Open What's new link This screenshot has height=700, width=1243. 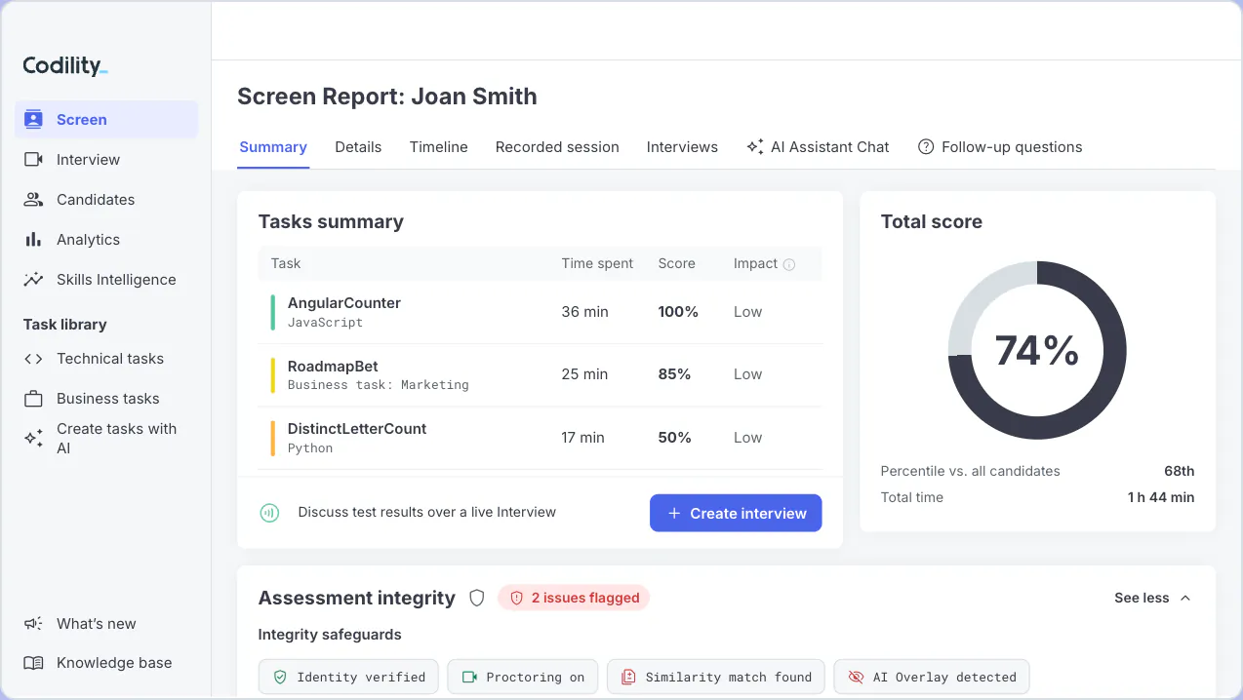click(x=96, y=624)
